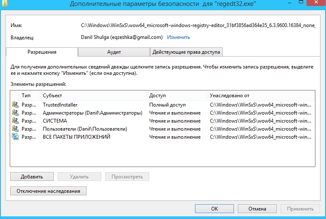Click the user icon in Пользователи row
This screenshot has width=326, height=219.
(15, 129)
